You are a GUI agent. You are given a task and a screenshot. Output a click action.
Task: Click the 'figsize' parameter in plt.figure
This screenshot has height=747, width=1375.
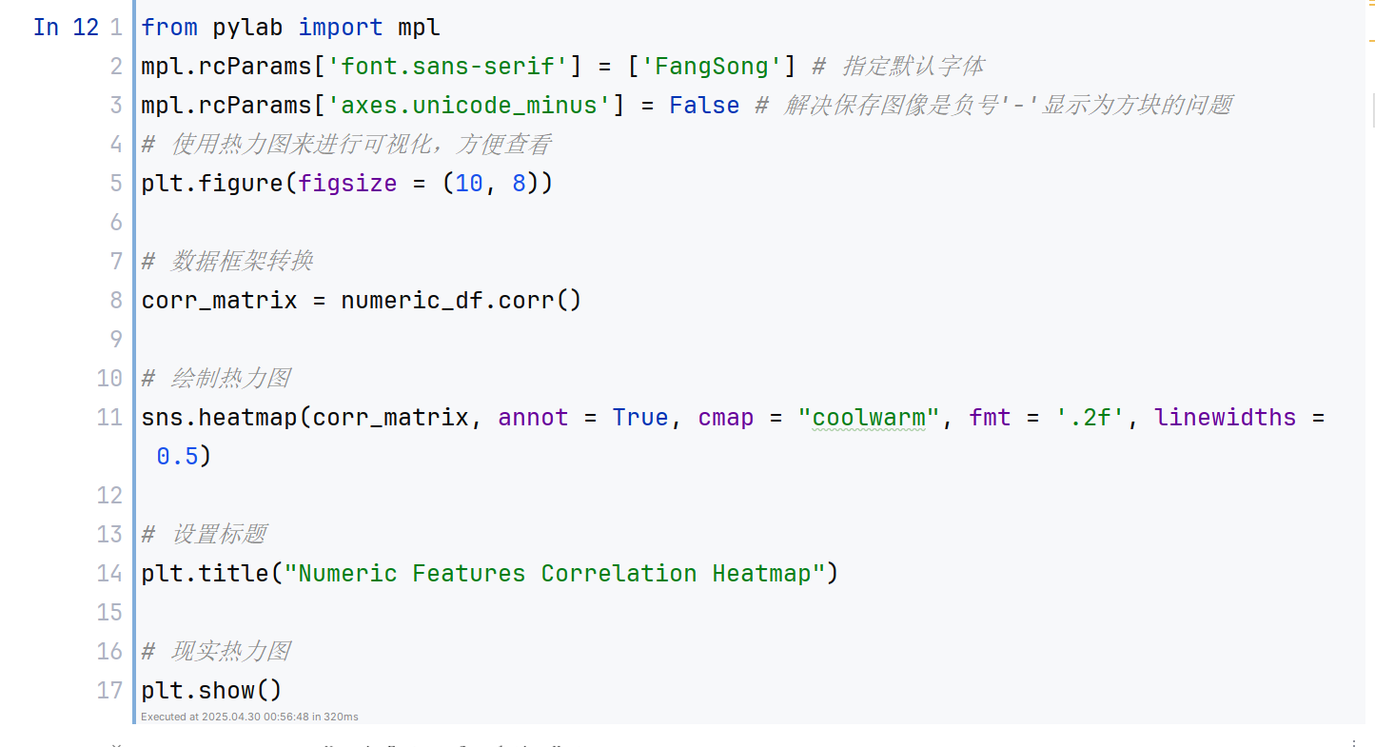347,183
